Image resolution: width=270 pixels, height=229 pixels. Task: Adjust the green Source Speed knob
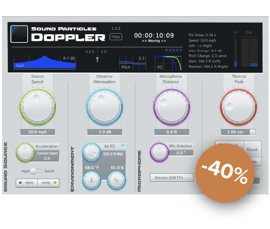click(x=38, y=107)
